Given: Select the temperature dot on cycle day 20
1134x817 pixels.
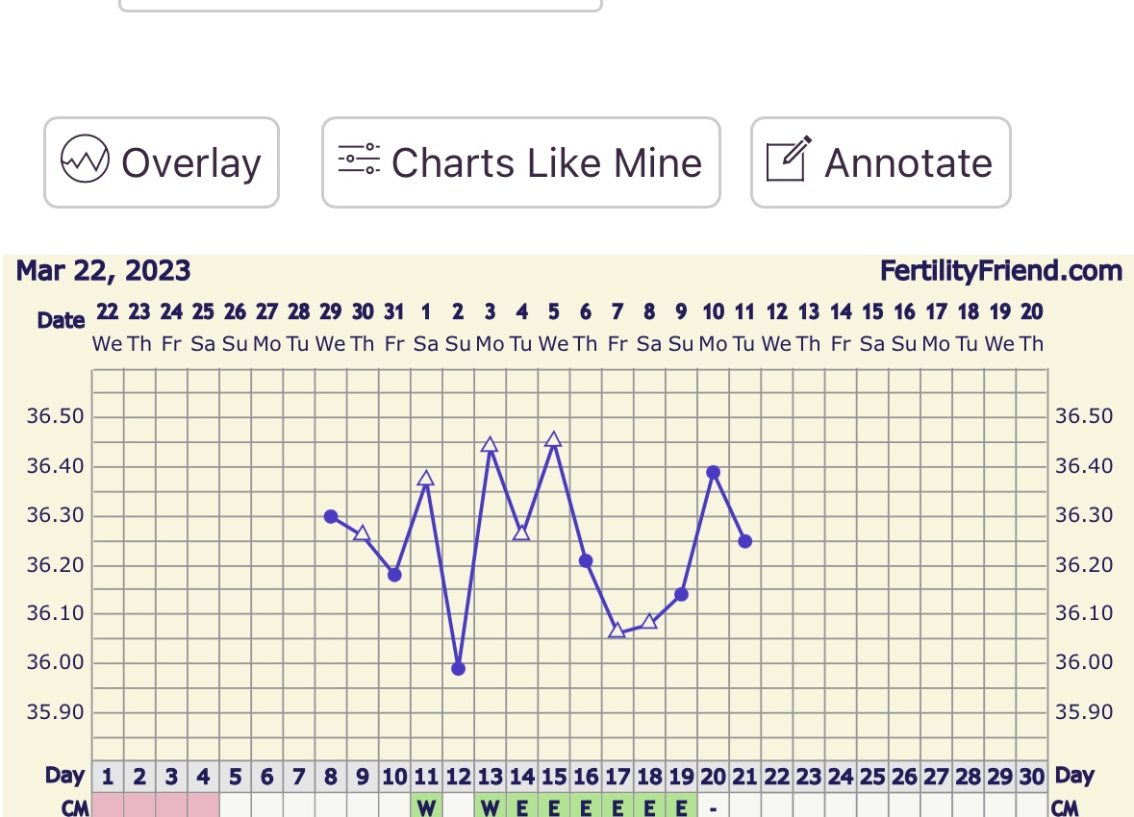Looking at the screenshot, I should click(713, 472).
